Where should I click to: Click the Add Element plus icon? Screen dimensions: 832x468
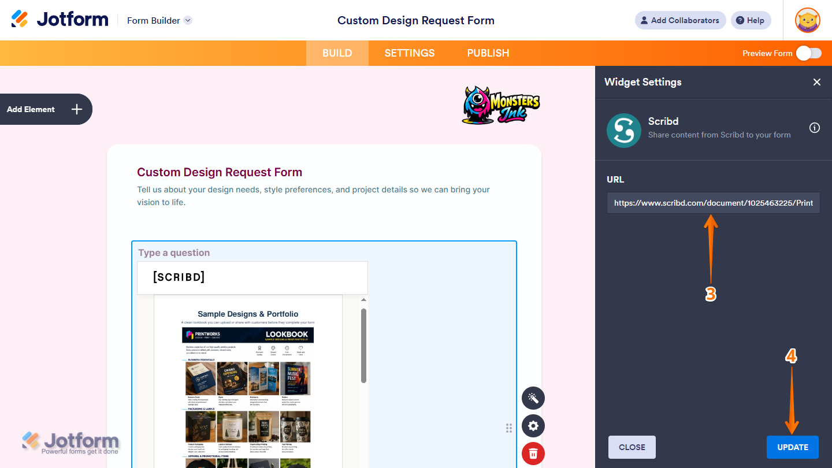[x=76, y=109]
